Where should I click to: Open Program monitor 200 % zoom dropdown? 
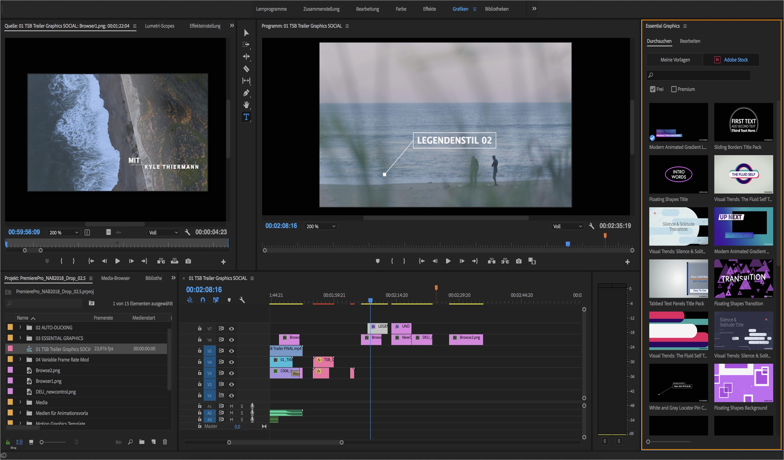(x=321, y=226)
